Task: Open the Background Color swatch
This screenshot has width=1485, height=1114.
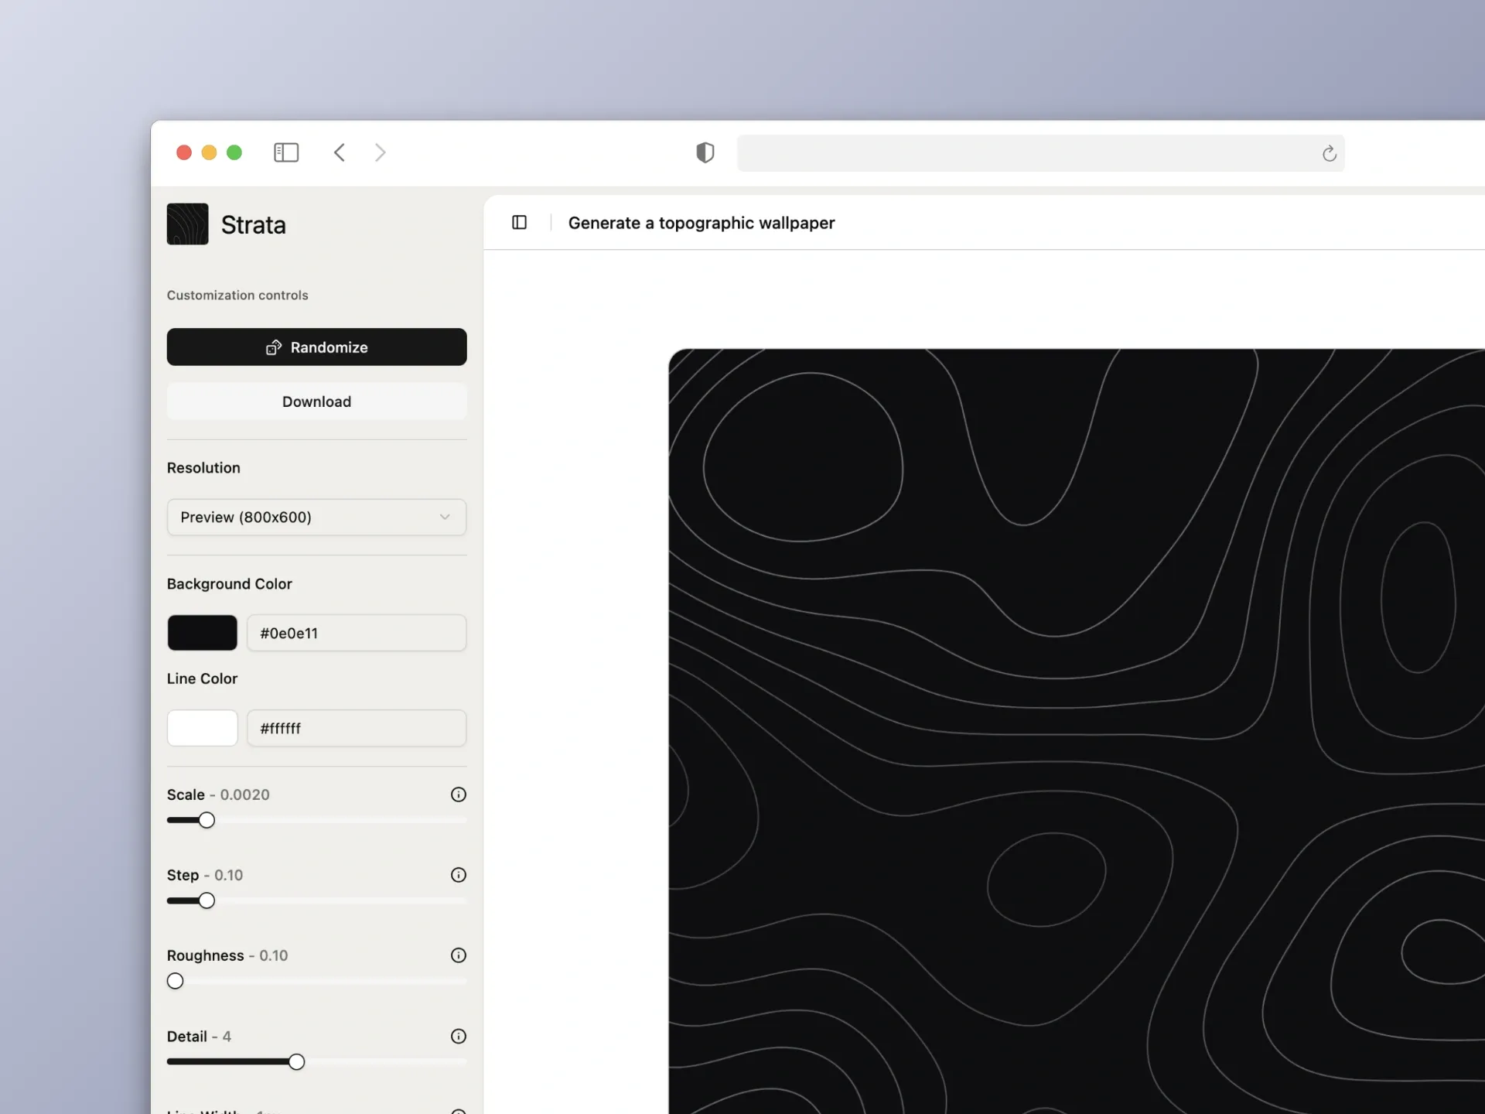Action: coord(203,633)
